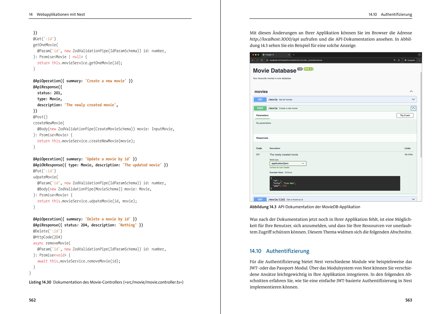Switch to the Schema tab

tap(288, 172)
